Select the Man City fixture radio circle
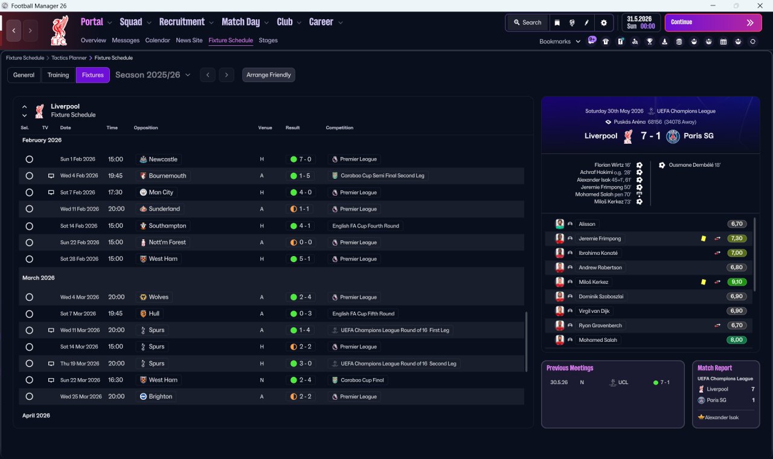773x459 pixels. click(x=29, y=193)
